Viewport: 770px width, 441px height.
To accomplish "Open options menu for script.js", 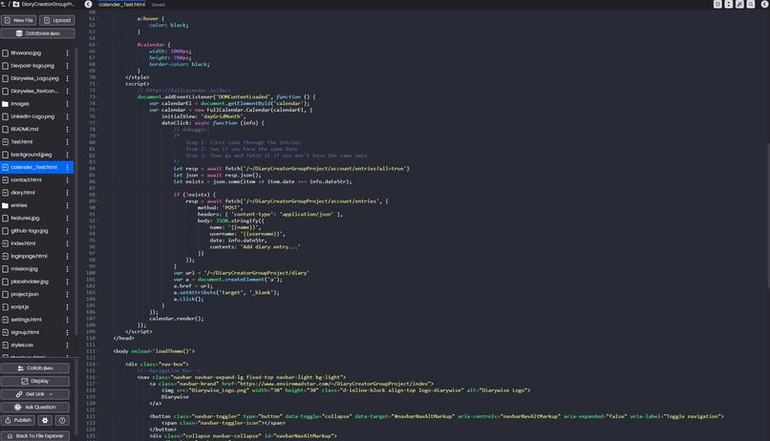I will [x=67, y=307].
